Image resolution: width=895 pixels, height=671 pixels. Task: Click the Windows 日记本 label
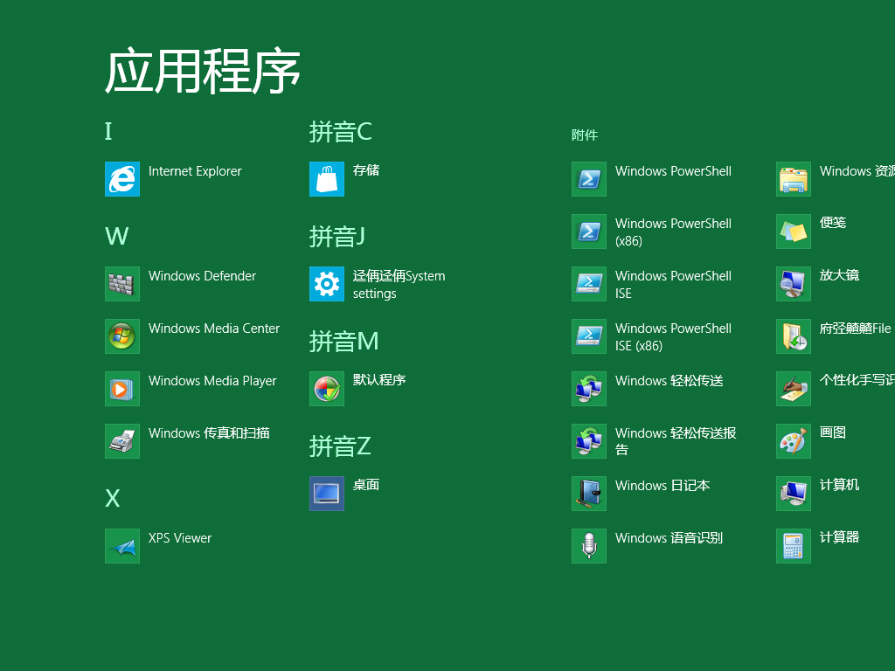tap(663, 486)
